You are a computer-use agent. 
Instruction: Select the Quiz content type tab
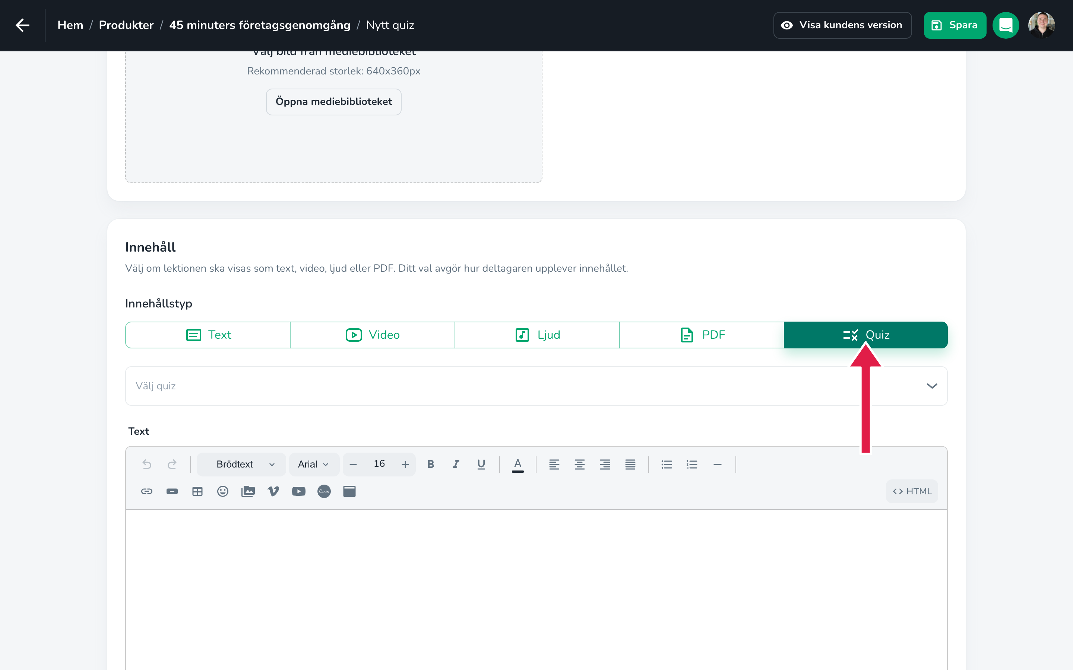(x=865, y=335)
